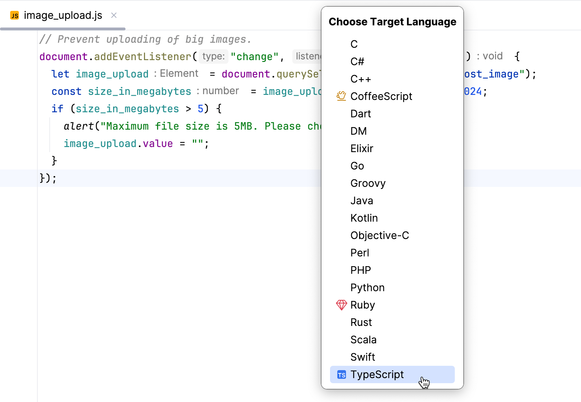Click the number 5 in the if condition

pyautogui.click(x=200, y=109)
